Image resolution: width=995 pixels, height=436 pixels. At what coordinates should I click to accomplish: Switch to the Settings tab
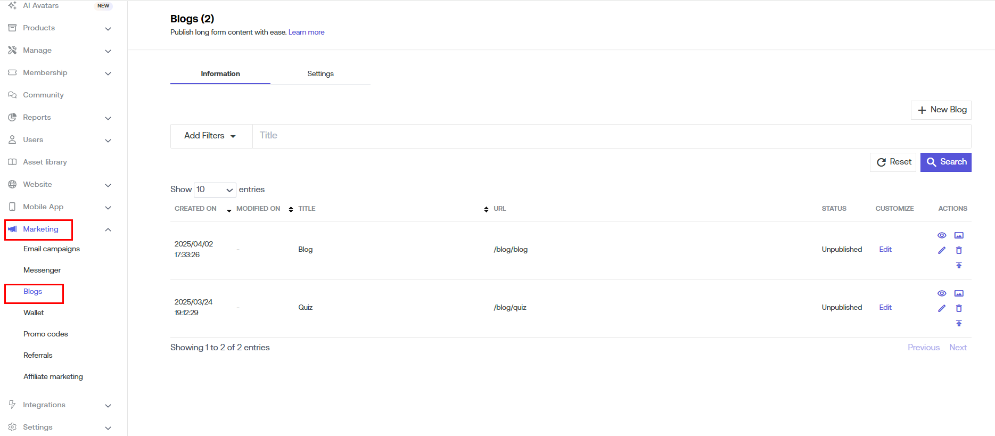(320, 74)
